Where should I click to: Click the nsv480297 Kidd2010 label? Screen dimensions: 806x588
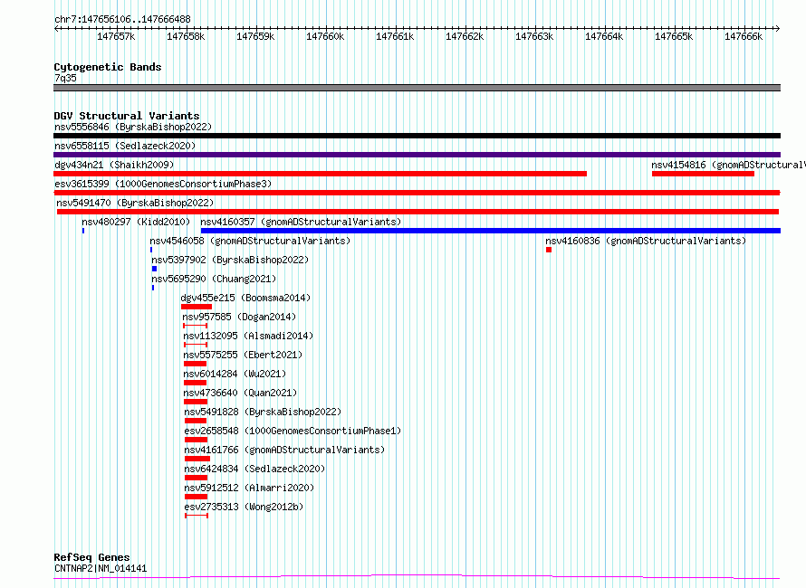coord(135,222)
